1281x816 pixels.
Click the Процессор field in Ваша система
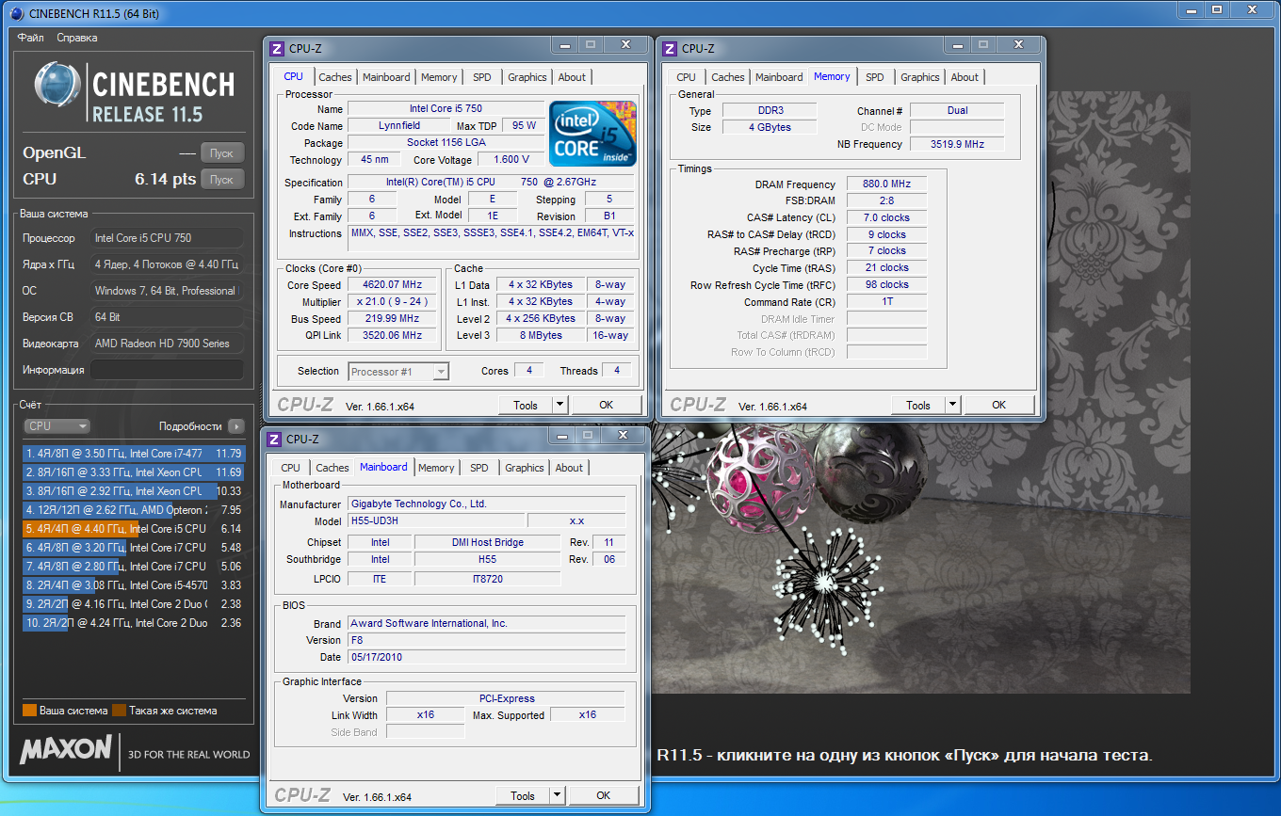(167, 238)
